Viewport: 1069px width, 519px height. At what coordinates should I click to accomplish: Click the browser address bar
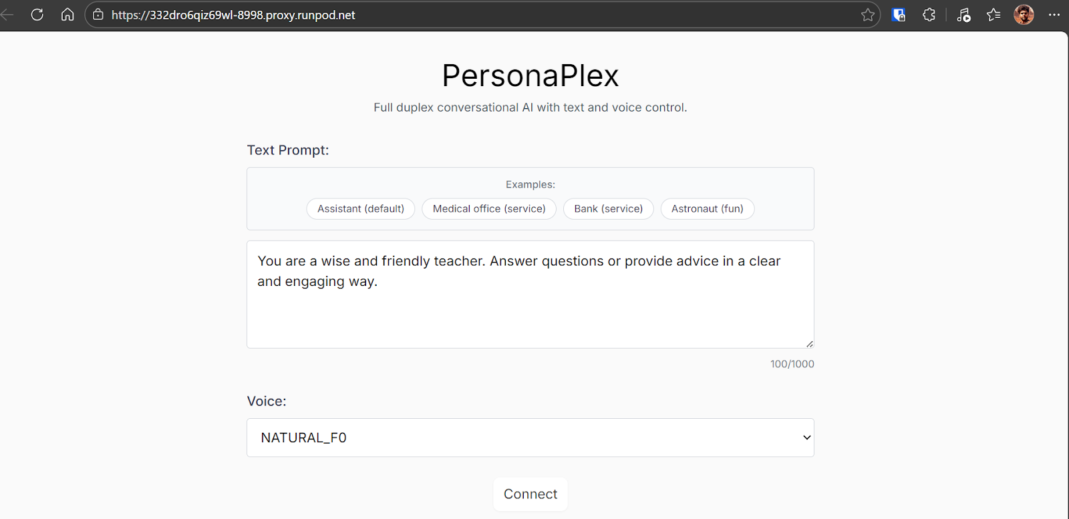point(468,15)
